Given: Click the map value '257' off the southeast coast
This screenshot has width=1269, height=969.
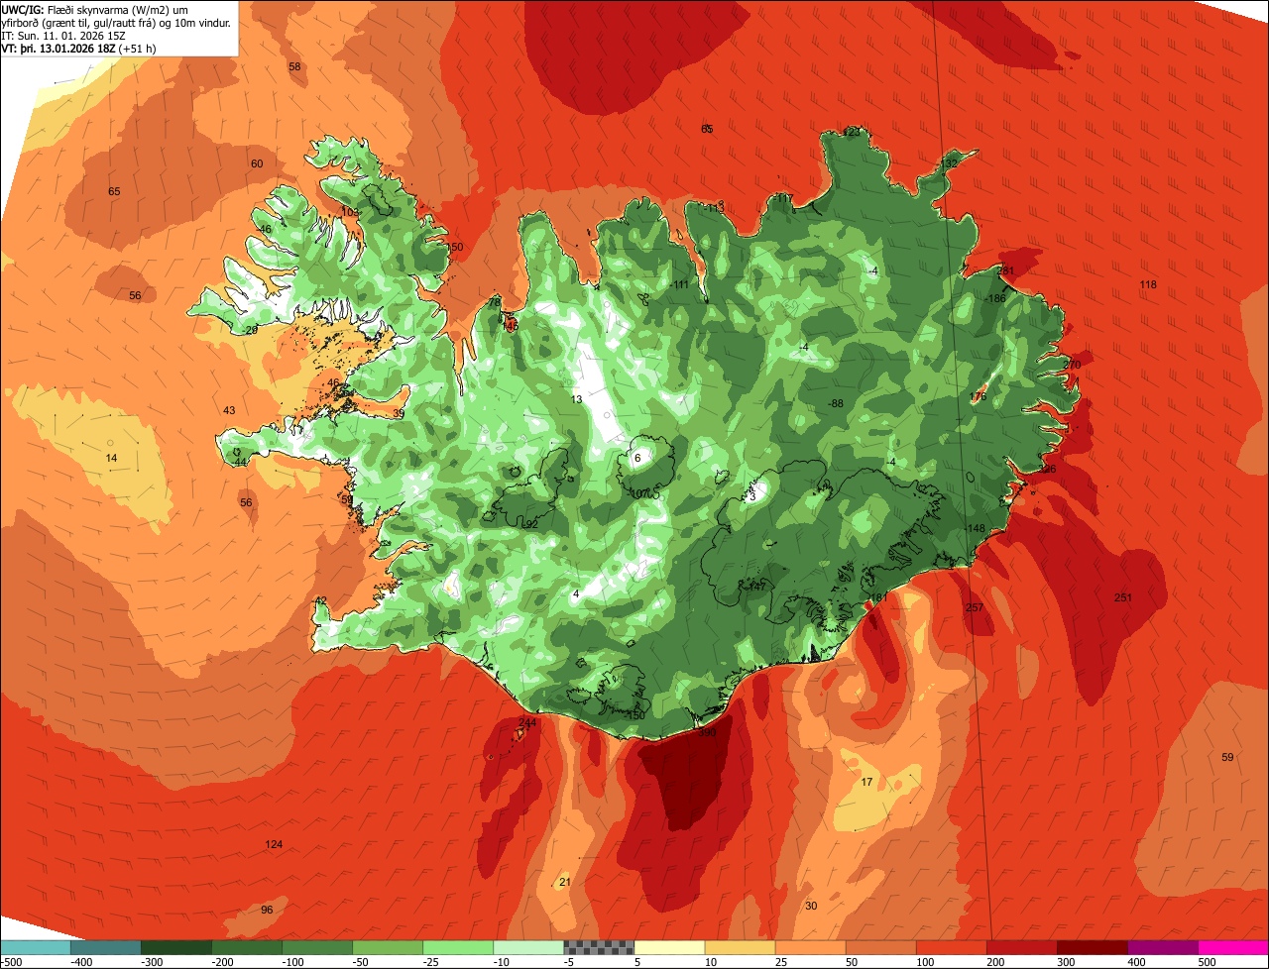Looking at the screenshot, I should 975,608.
